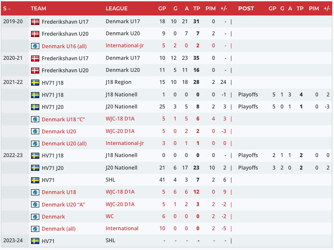The image size is (334, 250).
Task: Click the POST column header
Action: coord(246,9)
